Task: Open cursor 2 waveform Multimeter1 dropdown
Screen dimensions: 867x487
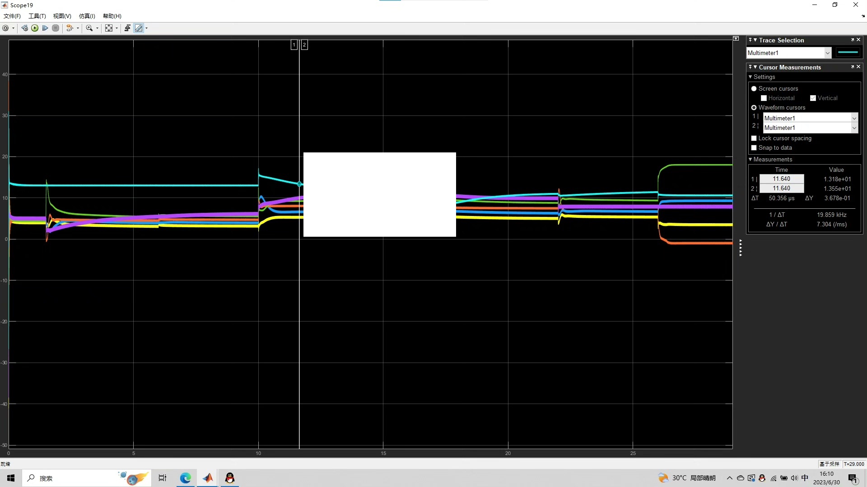Action: click(854, 128)
